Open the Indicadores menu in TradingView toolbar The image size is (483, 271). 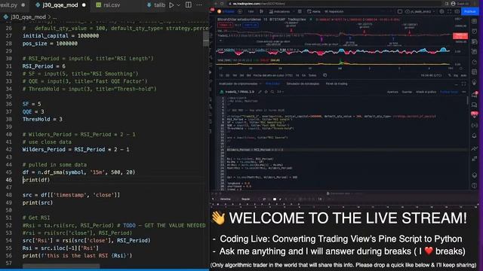(279, 11)
